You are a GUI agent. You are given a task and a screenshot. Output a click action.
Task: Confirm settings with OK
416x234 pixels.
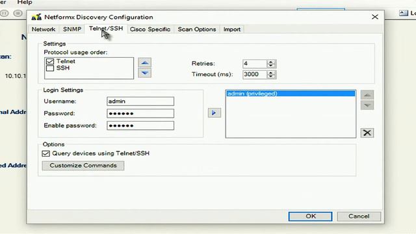pyautogui.click(x=311, y=216)
